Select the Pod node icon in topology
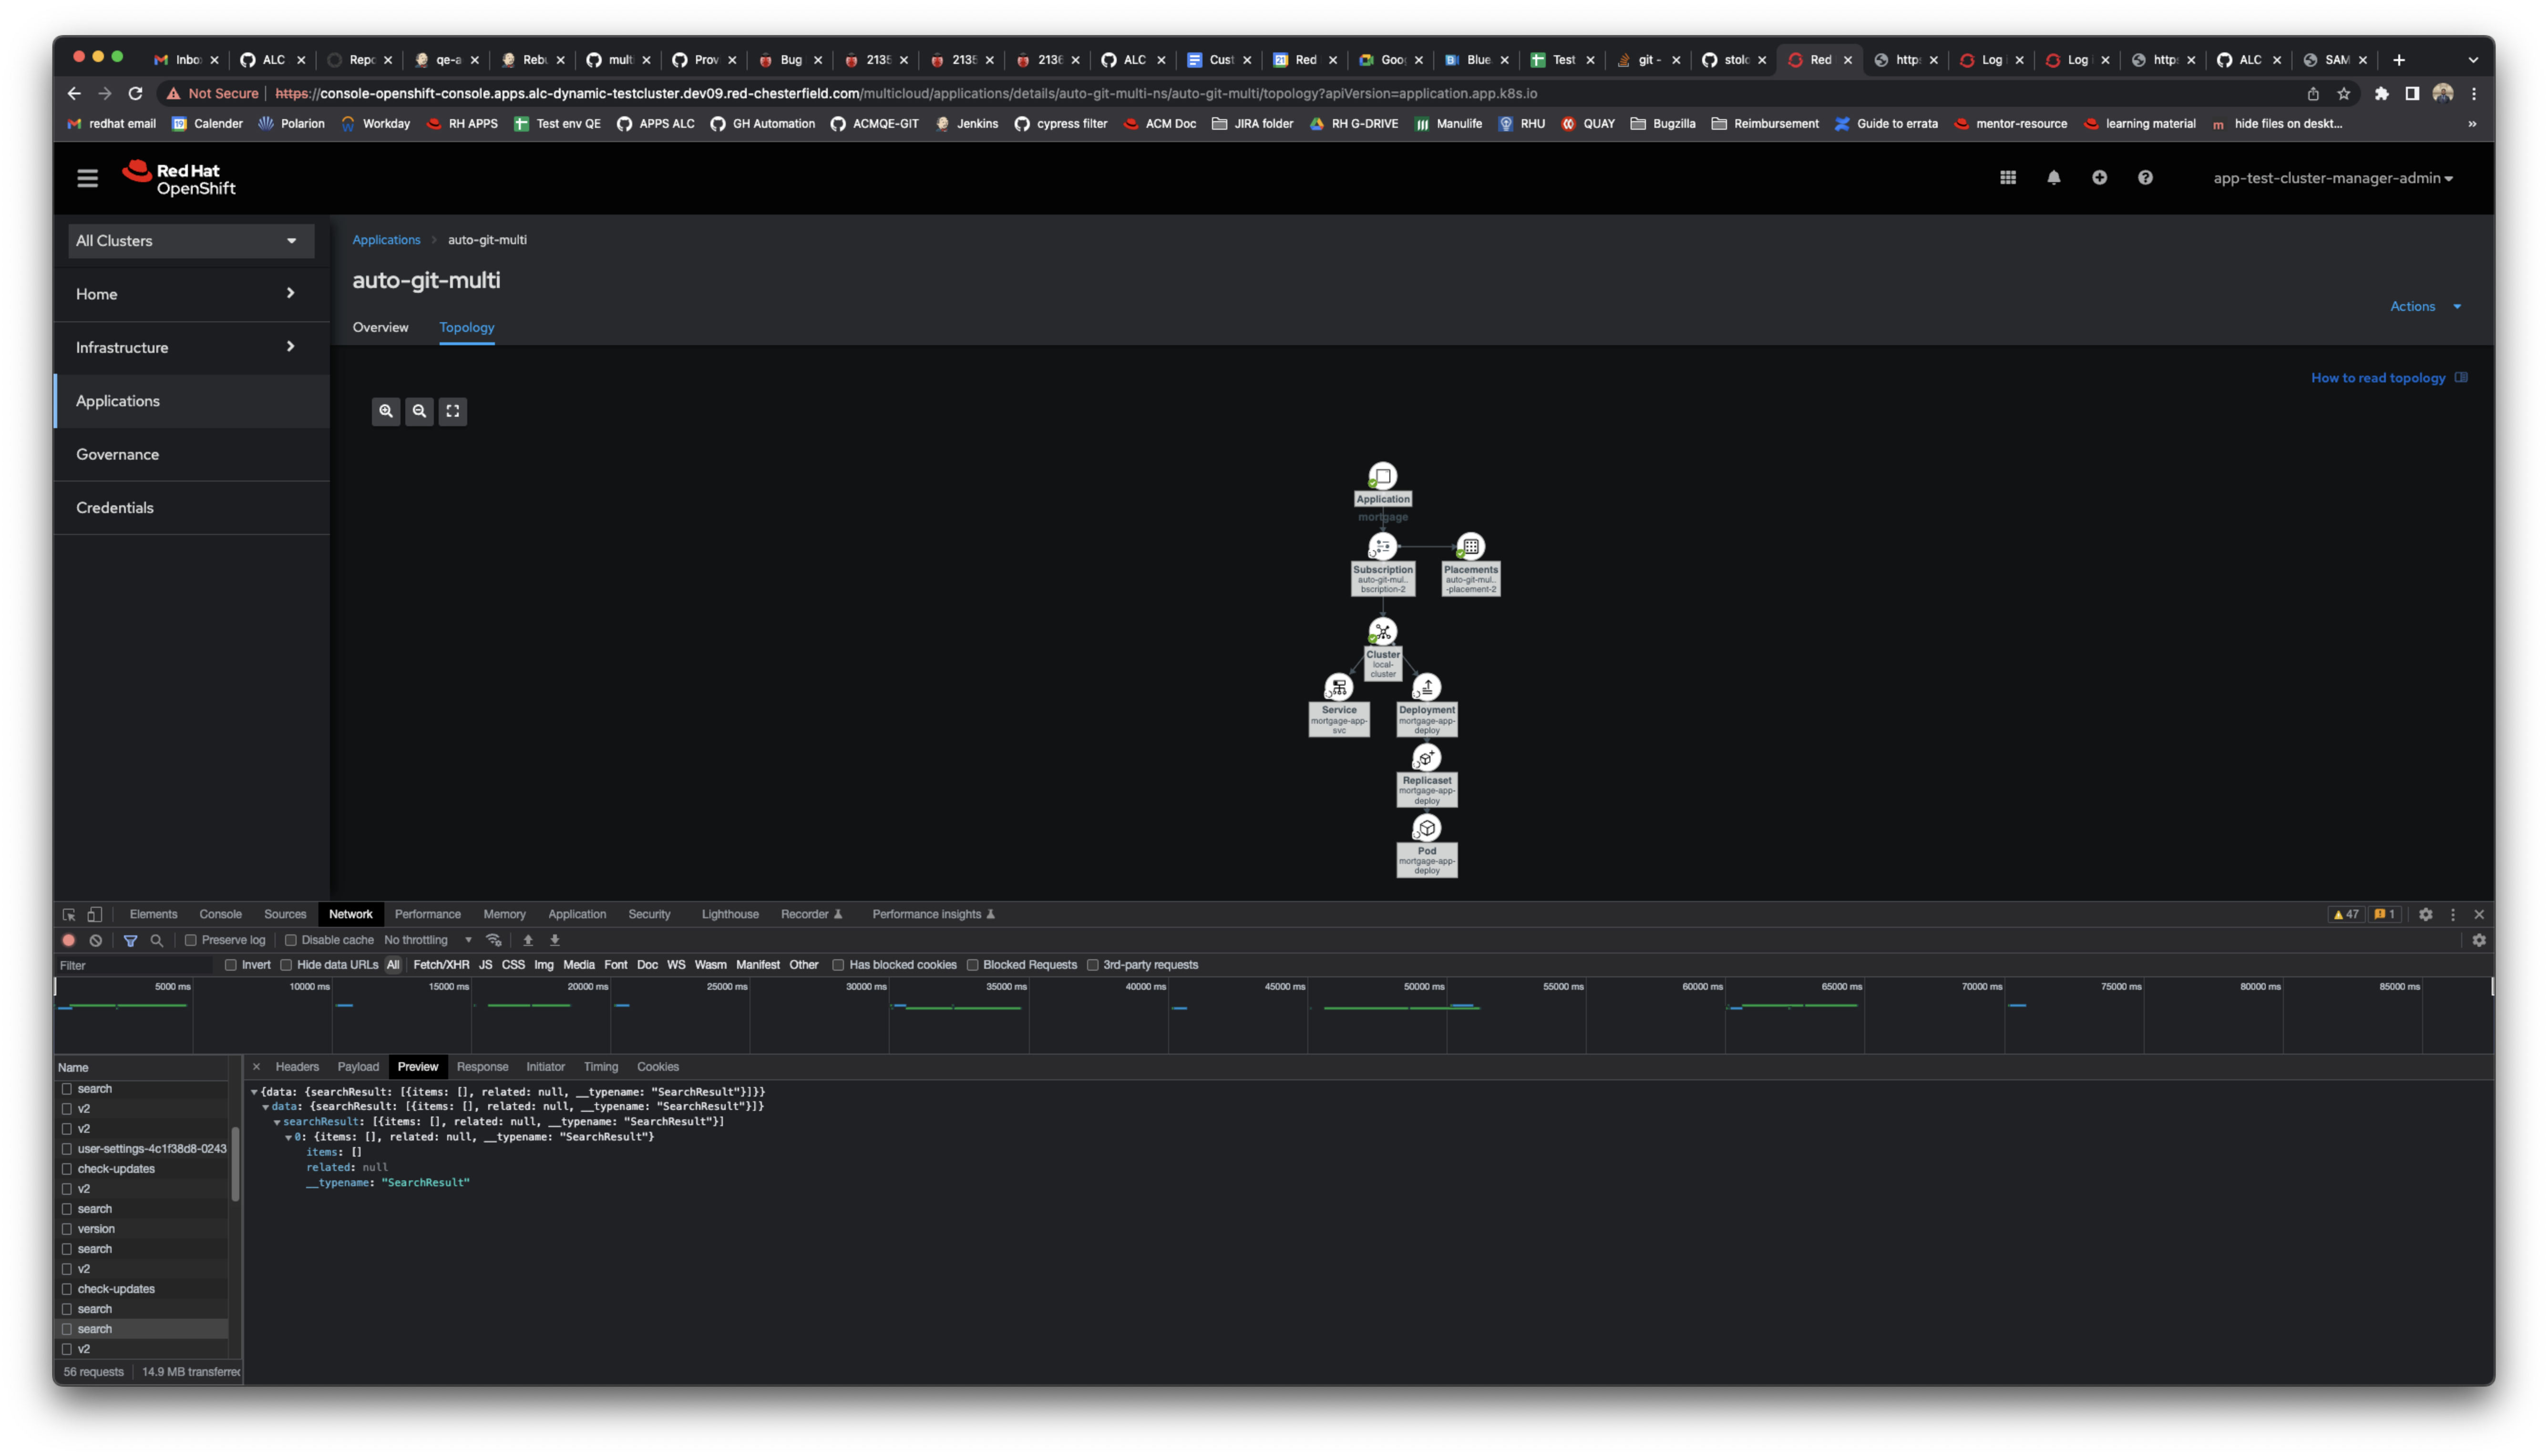 tap(1426, 828)
